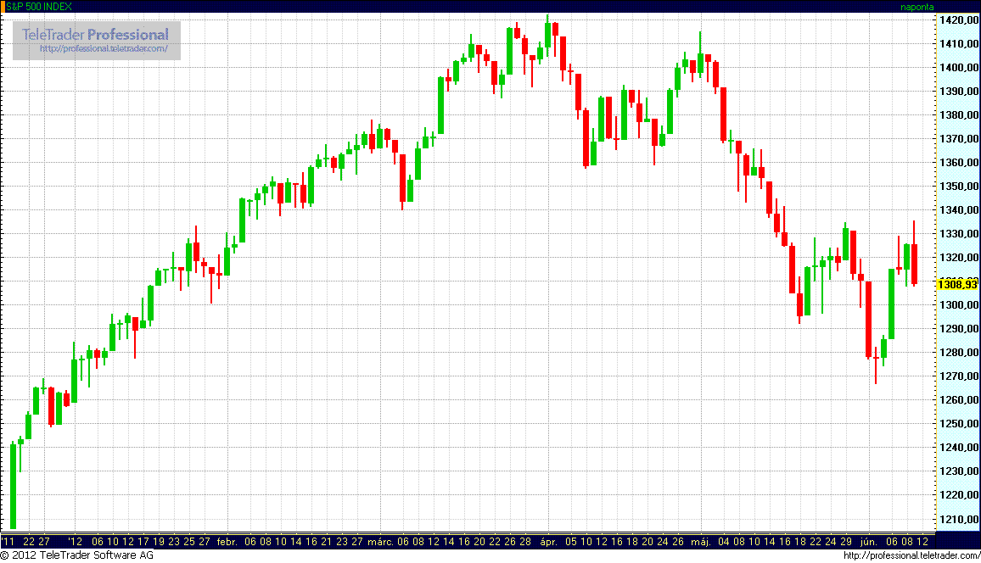Select the 1210,00 price axis label
The image size is (981, 563).
[958, 519]
